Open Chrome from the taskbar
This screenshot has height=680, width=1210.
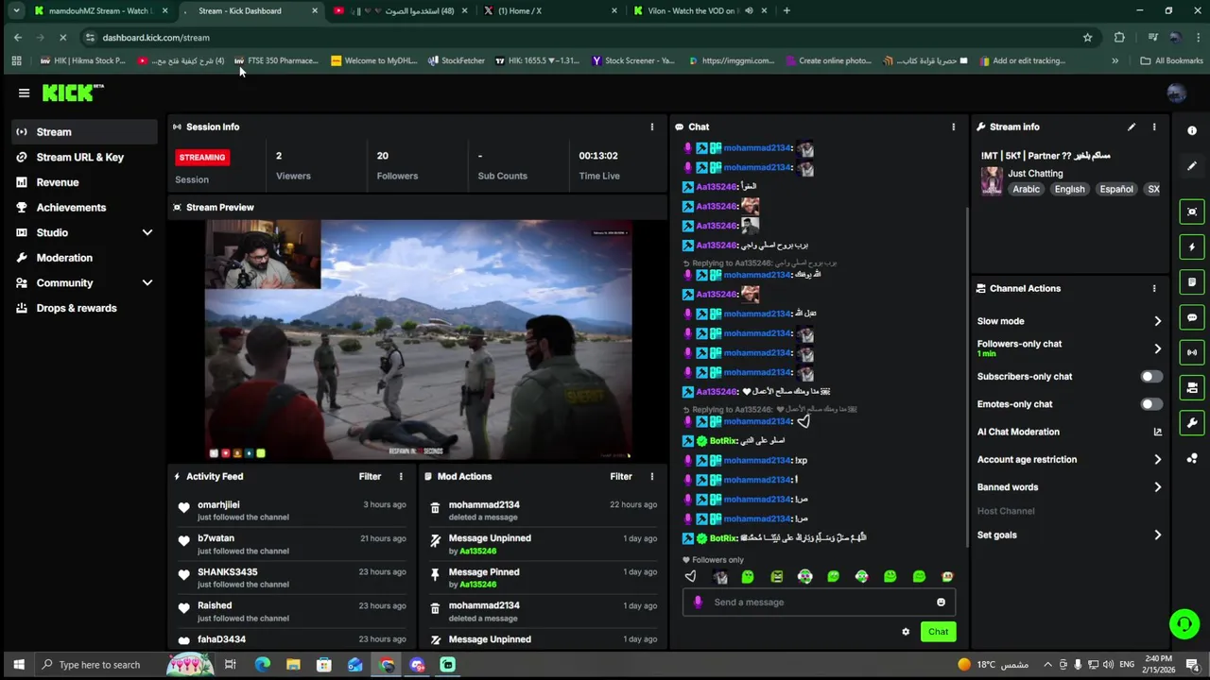point(387,665)
